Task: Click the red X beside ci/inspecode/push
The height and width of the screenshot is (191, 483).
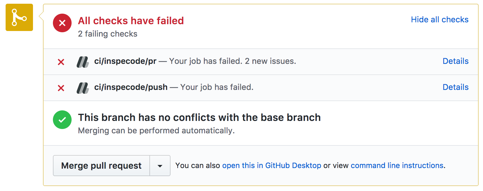Action: [x=61, y=88]
